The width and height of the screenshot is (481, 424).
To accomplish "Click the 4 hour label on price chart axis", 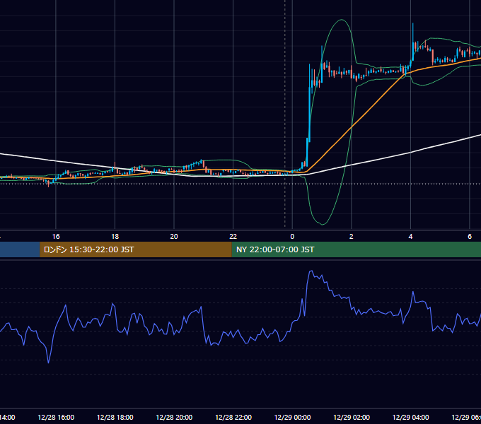I will [x=410, y=237].
